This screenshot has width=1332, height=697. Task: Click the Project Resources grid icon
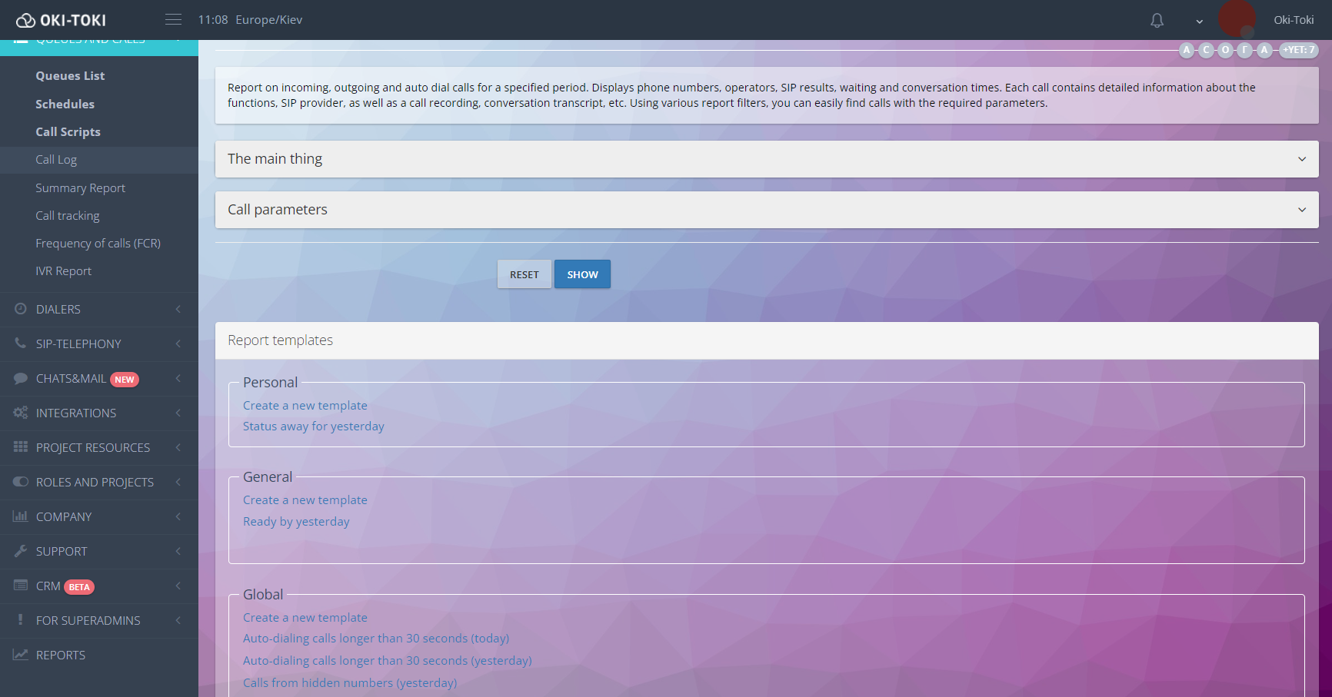click(21, 447)
